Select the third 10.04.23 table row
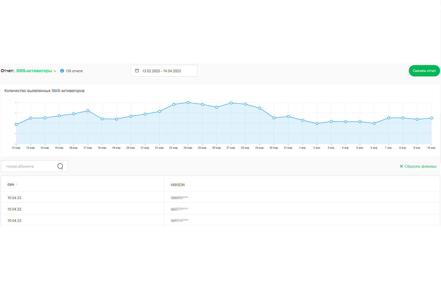The height and width of the screenshot is (294, 441). click(14, 220)
